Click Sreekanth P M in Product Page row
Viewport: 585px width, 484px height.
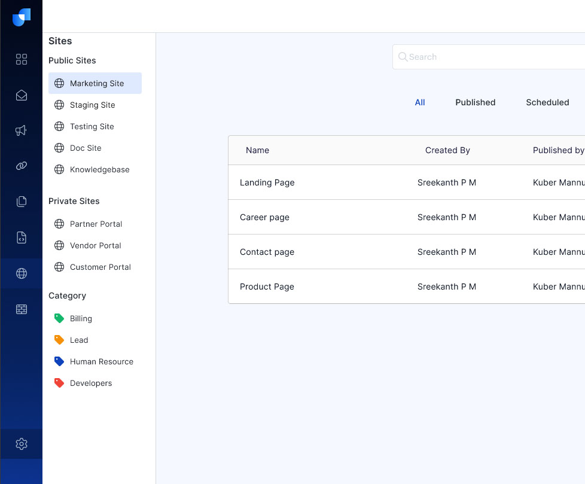tap(447, 287)
